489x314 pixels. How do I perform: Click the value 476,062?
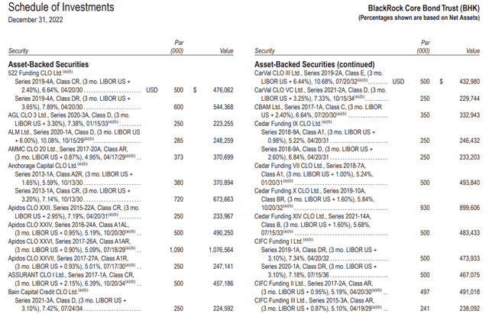pyautogui.click(x=223, y=90)
